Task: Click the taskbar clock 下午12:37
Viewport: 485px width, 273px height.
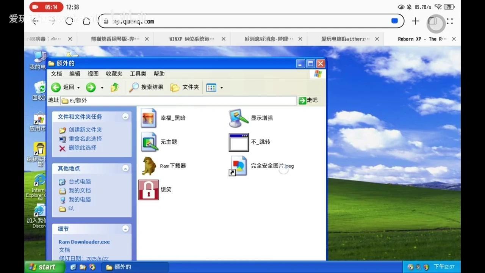Action: (444, 267)
